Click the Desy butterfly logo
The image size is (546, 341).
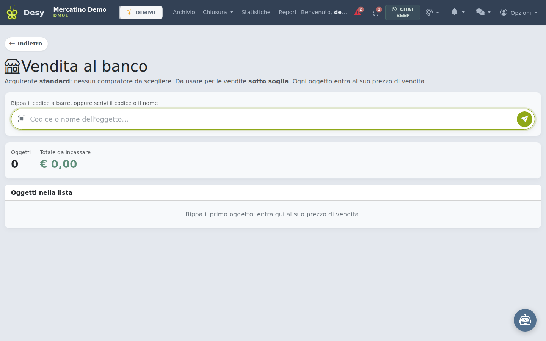(x=12, y=13)
